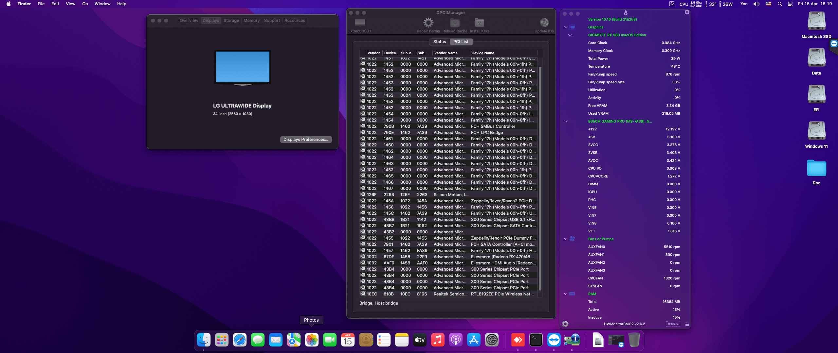838x353 pixels.
Task: Collapse the Fans or Pumps section
Action: point(565,239)
